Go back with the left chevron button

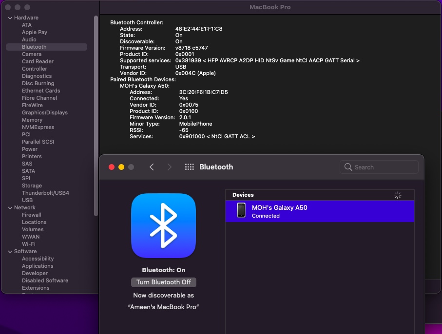[x=152, y=167]
